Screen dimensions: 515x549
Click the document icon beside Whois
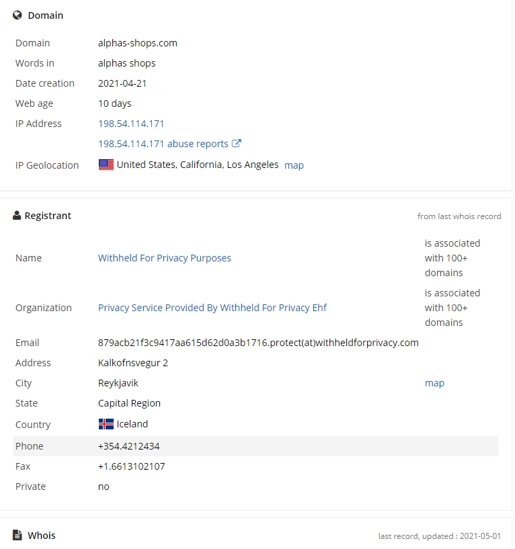click(x=17, y=535)
